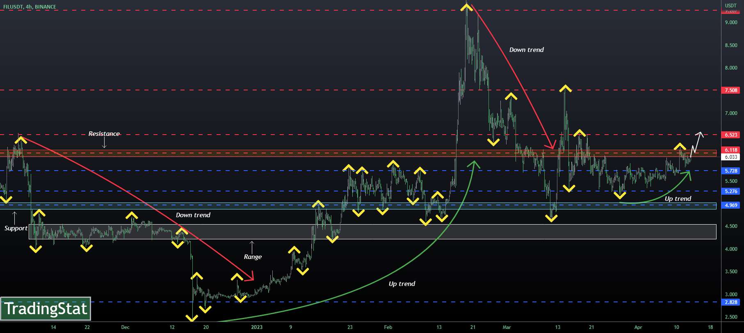Click the 3.500 price axis value
The image size is (744, 333).
click(731, 272)
